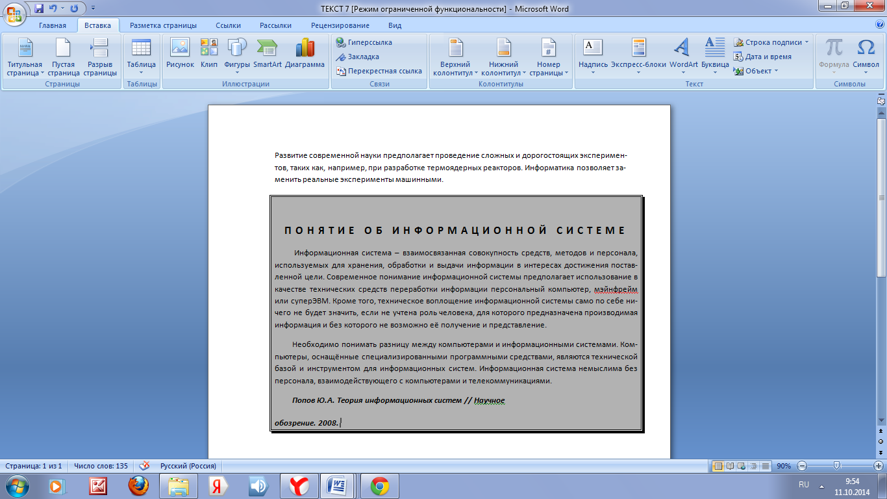Image resolution: width=887 pixels, height=499 pixels.
Task: Insert a Разрыв страницы page break
Action: (100, 57)
